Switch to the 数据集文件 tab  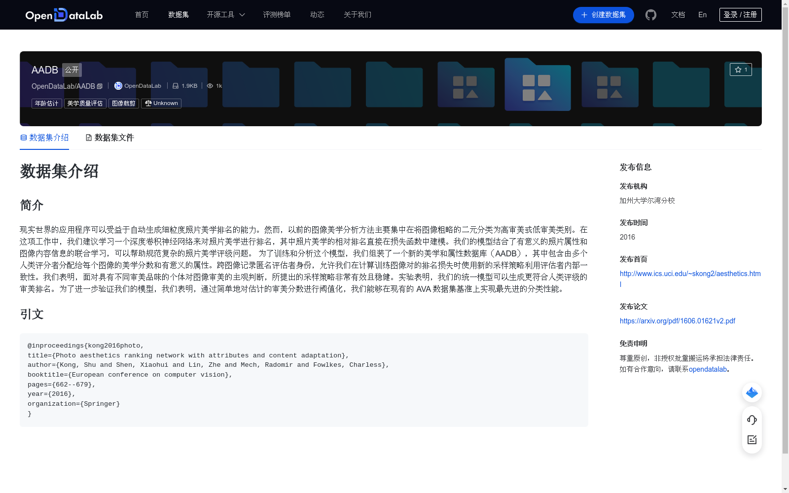pyautogui.click(x=109, y=138)
